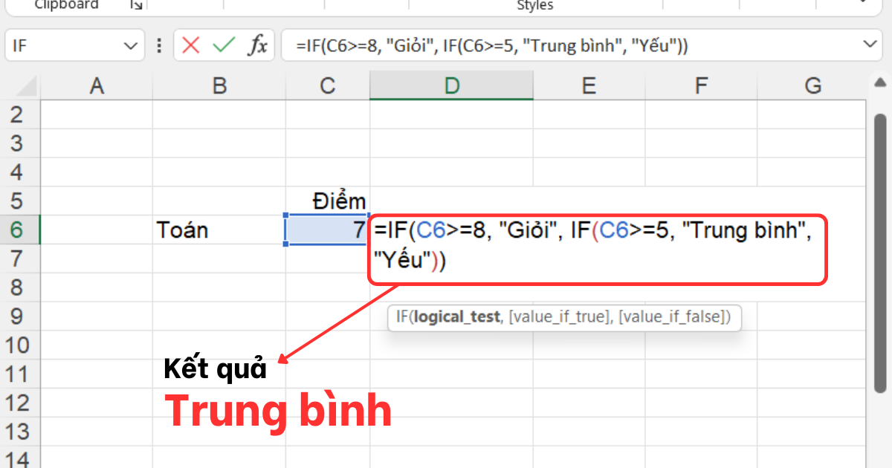Open the Insert Function fx dialog
The image size is (892, 468).
pos(257,46)
